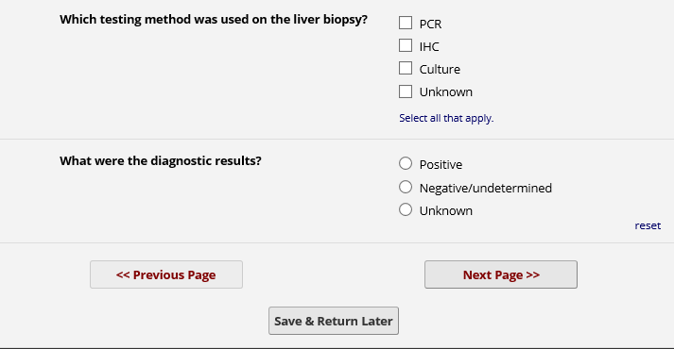
Task: Click the 'What were the diagnostic results?' question
Action: coord(161,160)
